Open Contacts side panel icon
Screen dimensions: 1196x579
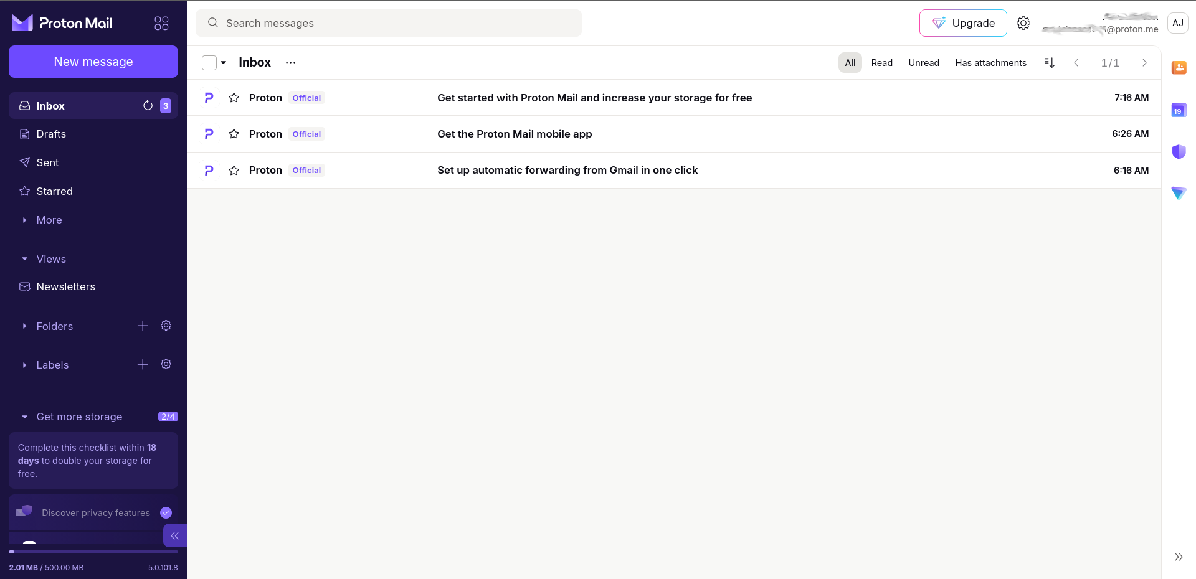tap(1179, 68)
